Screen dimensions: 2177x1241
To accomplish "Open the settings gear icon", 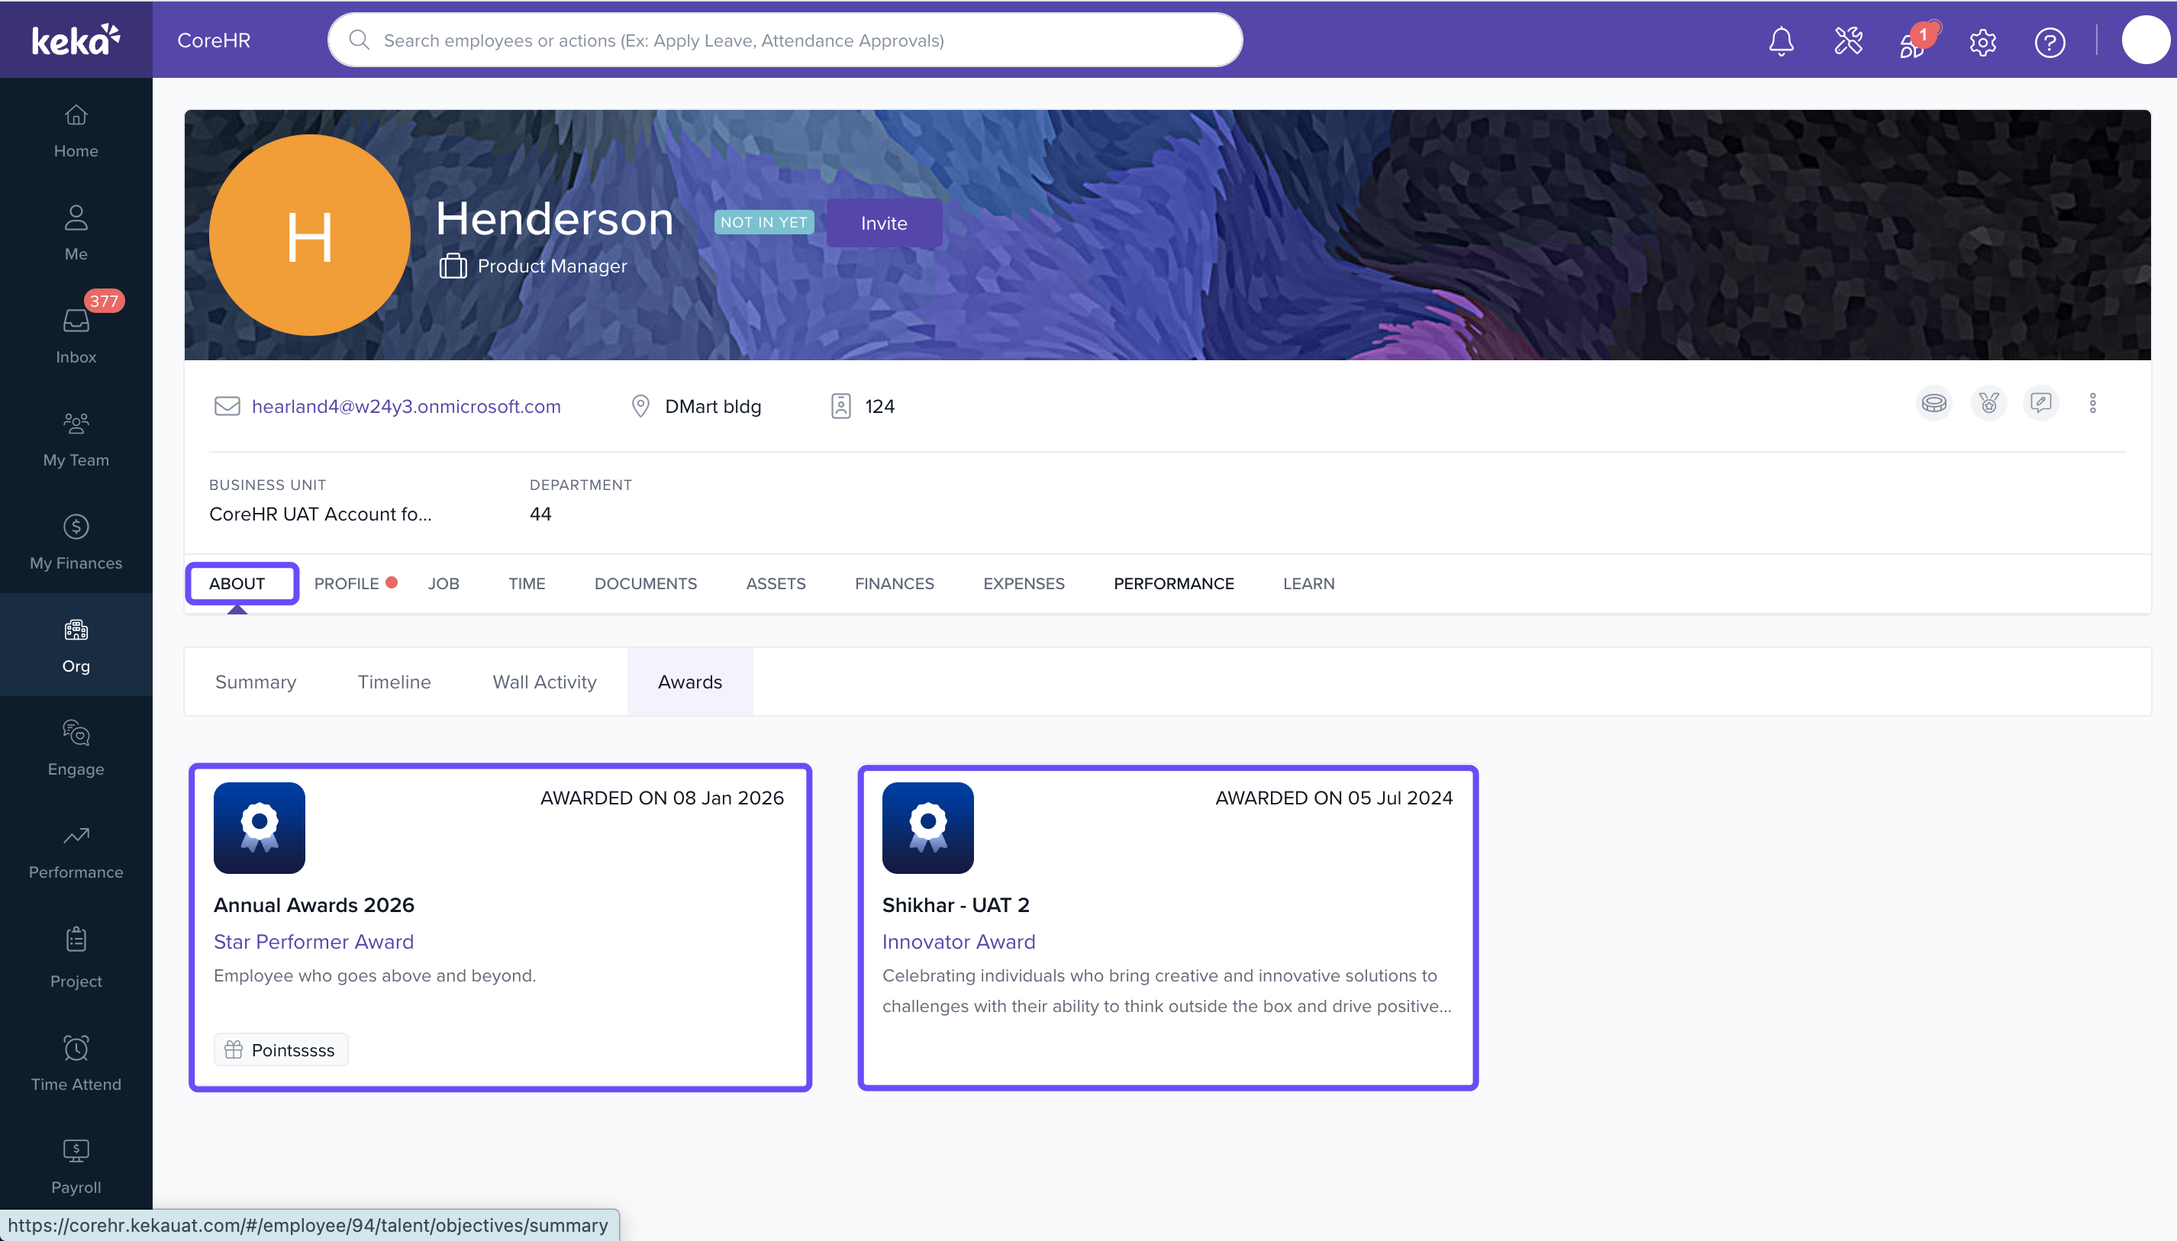I will pyautogui.click(x=1982, y=42).
